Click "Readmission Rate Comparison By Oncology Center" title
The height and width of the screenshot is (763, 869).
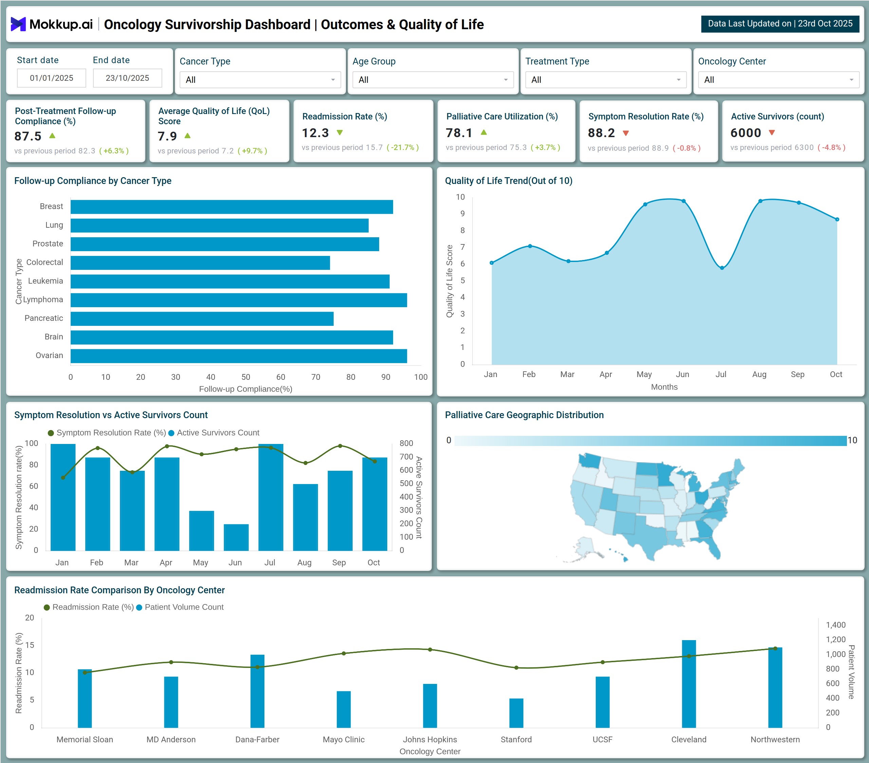tap(119, 590)
